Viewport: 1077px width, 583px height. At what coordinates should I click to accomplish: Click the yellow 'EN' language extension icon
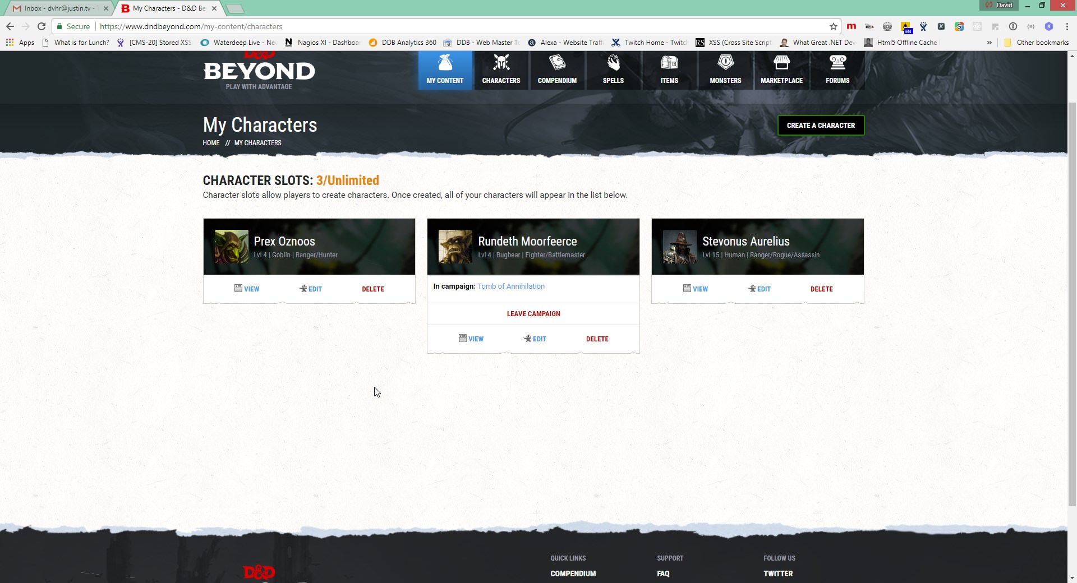(x=906, y=27)
